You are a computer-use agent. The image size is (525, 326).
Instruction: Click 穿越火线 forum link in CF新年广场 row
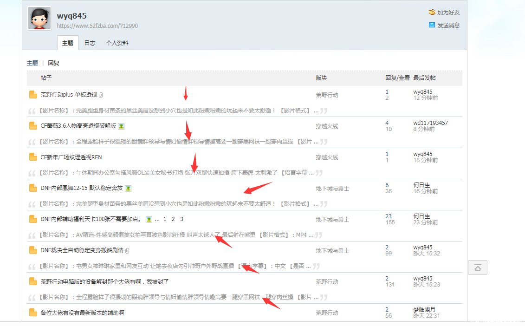pyautogui.click(x=327, y=157)
